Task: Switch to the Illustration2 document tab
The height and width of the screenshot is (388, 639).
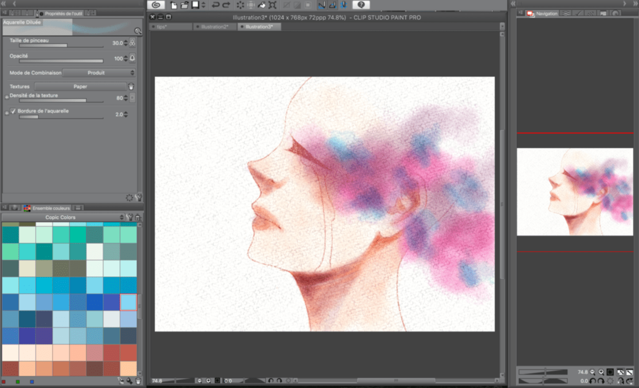Action: [x=215, y=27]
